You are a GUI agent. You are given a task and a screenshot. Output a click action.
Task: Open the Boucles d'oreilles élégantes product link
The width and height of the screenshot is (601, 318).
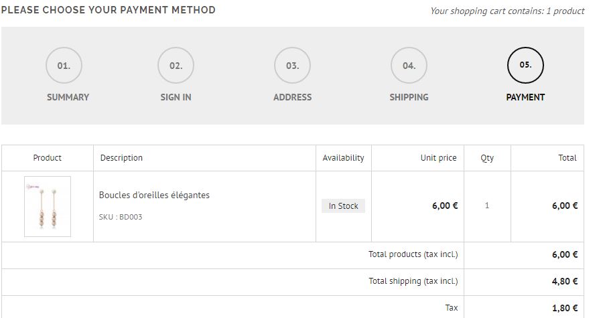pyautogui.click(x=154, y=195)
